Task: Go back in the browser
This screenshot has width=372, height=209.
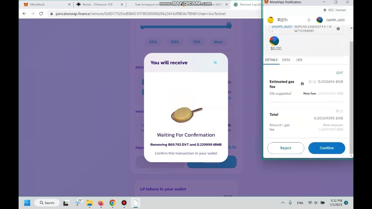Action: pos(24,14)
